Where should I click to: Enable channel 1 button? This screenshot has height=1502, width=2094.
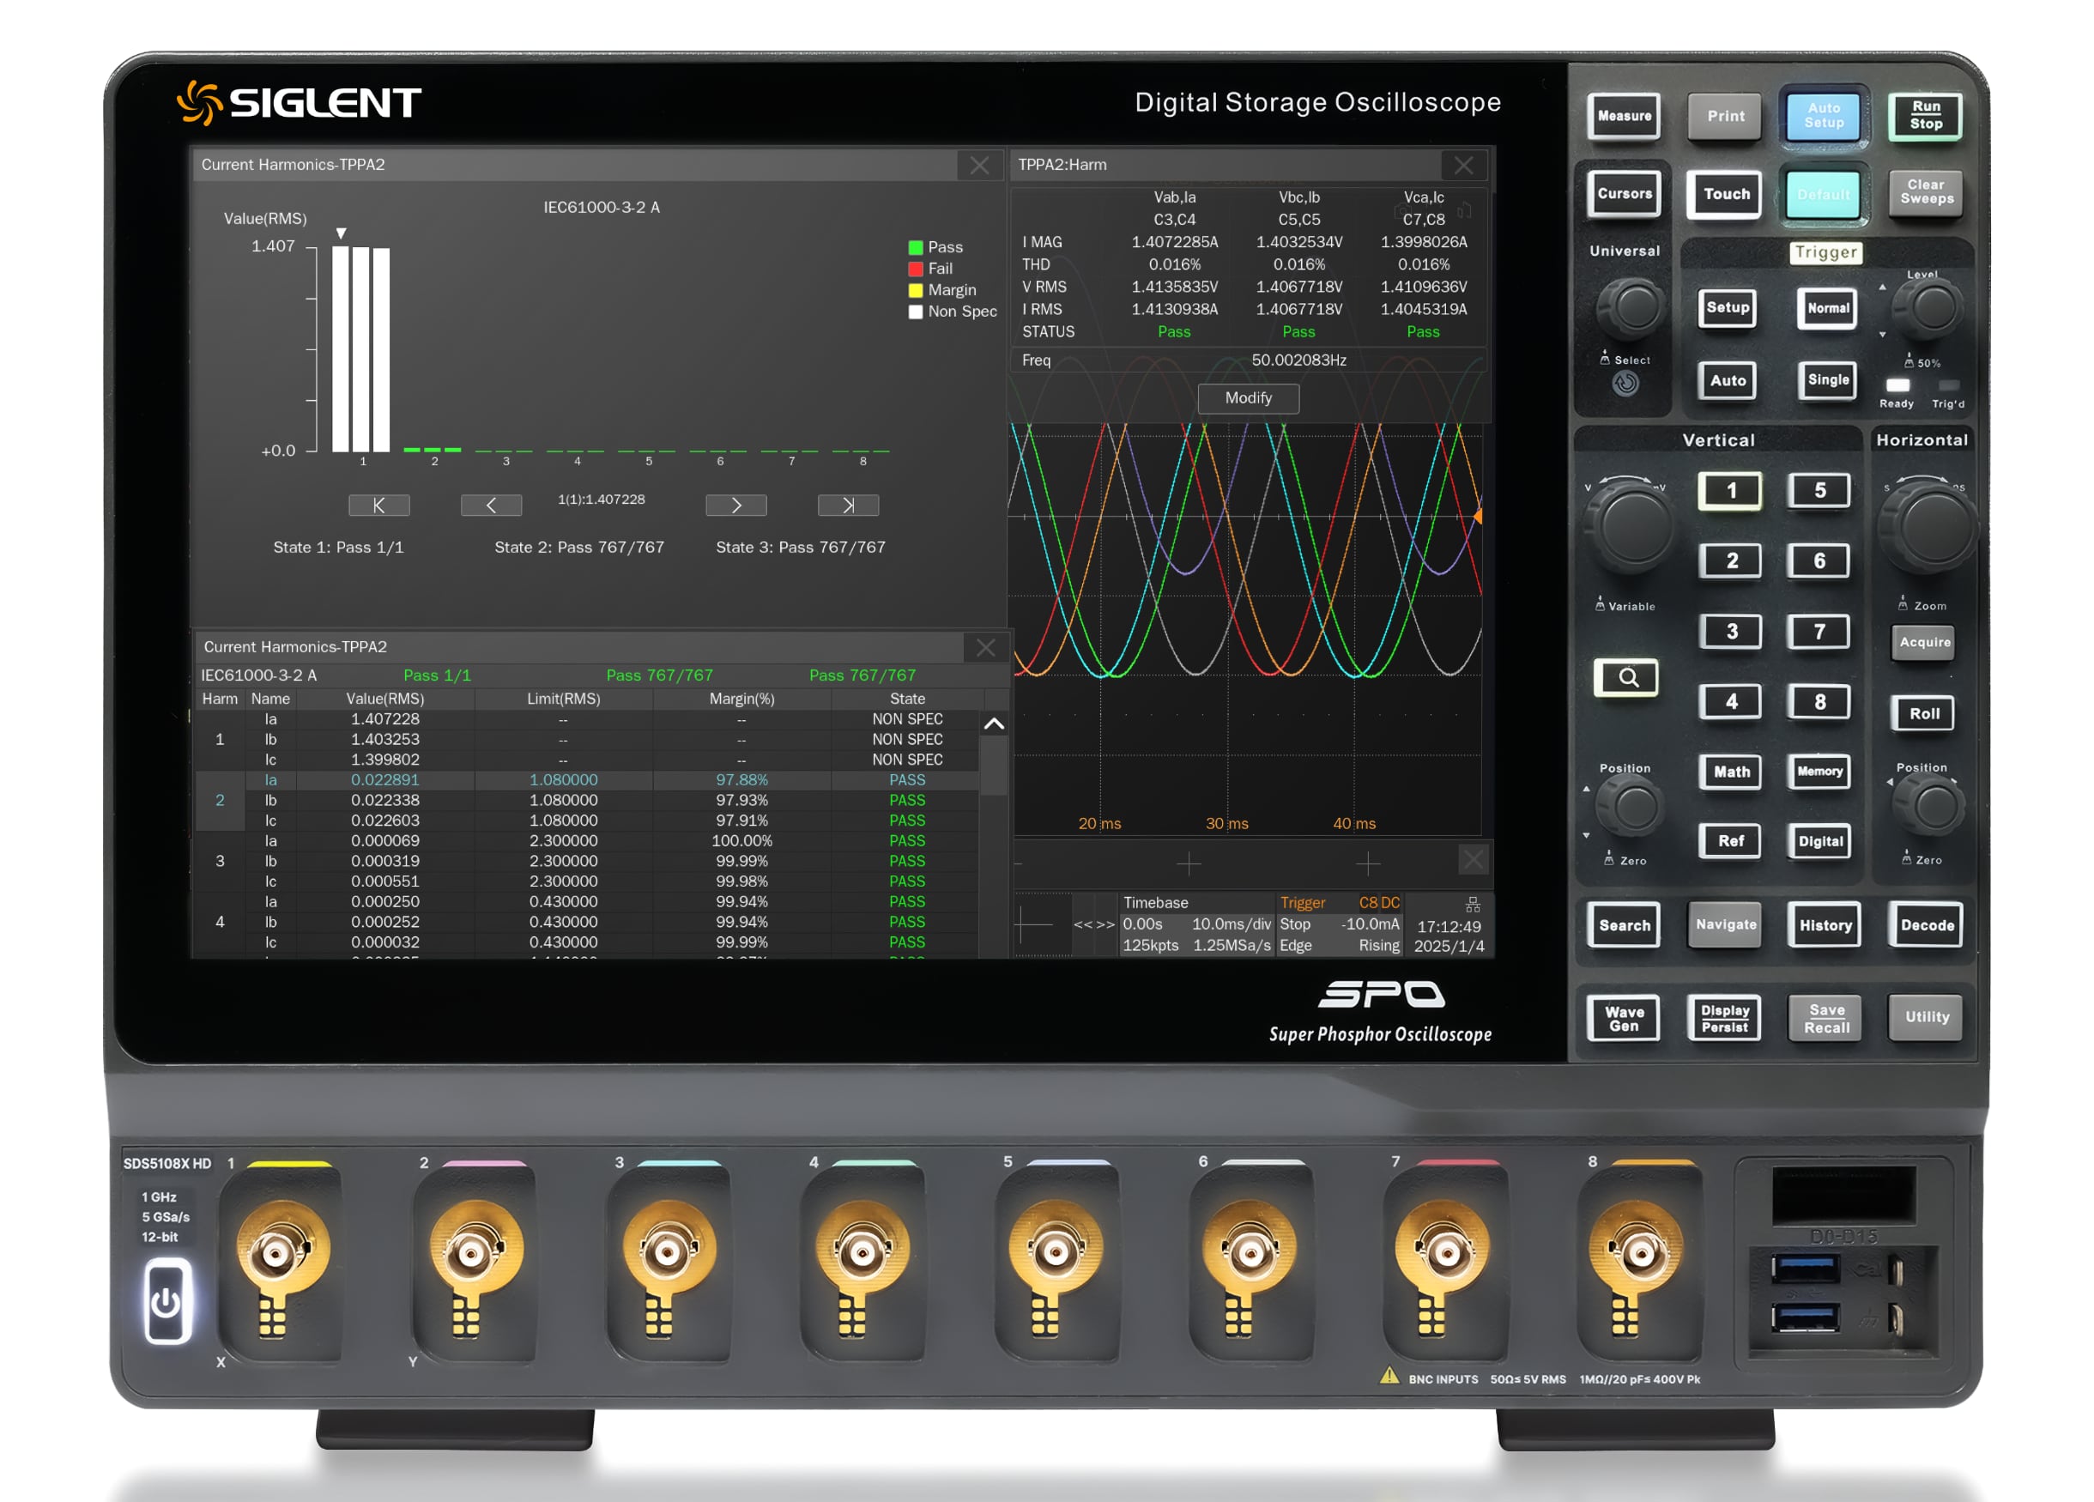(x=1729, y=491)
